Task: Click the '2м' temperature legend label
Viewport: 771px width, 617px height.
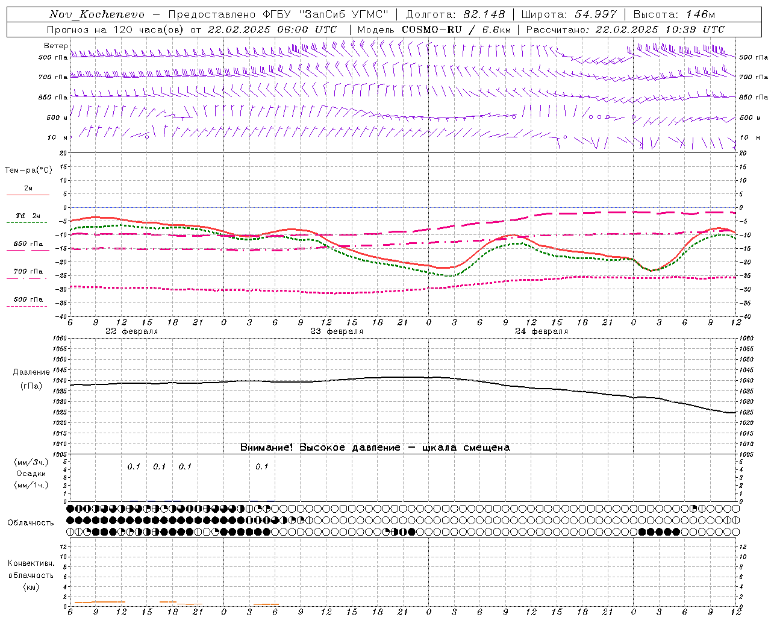Action: click(28, 188)
